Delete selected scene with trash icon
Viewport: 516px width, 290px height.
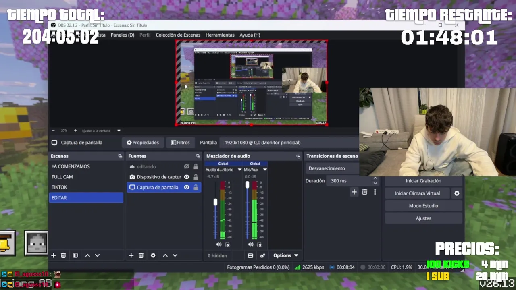pyautogui.click(x=63, y=255)
